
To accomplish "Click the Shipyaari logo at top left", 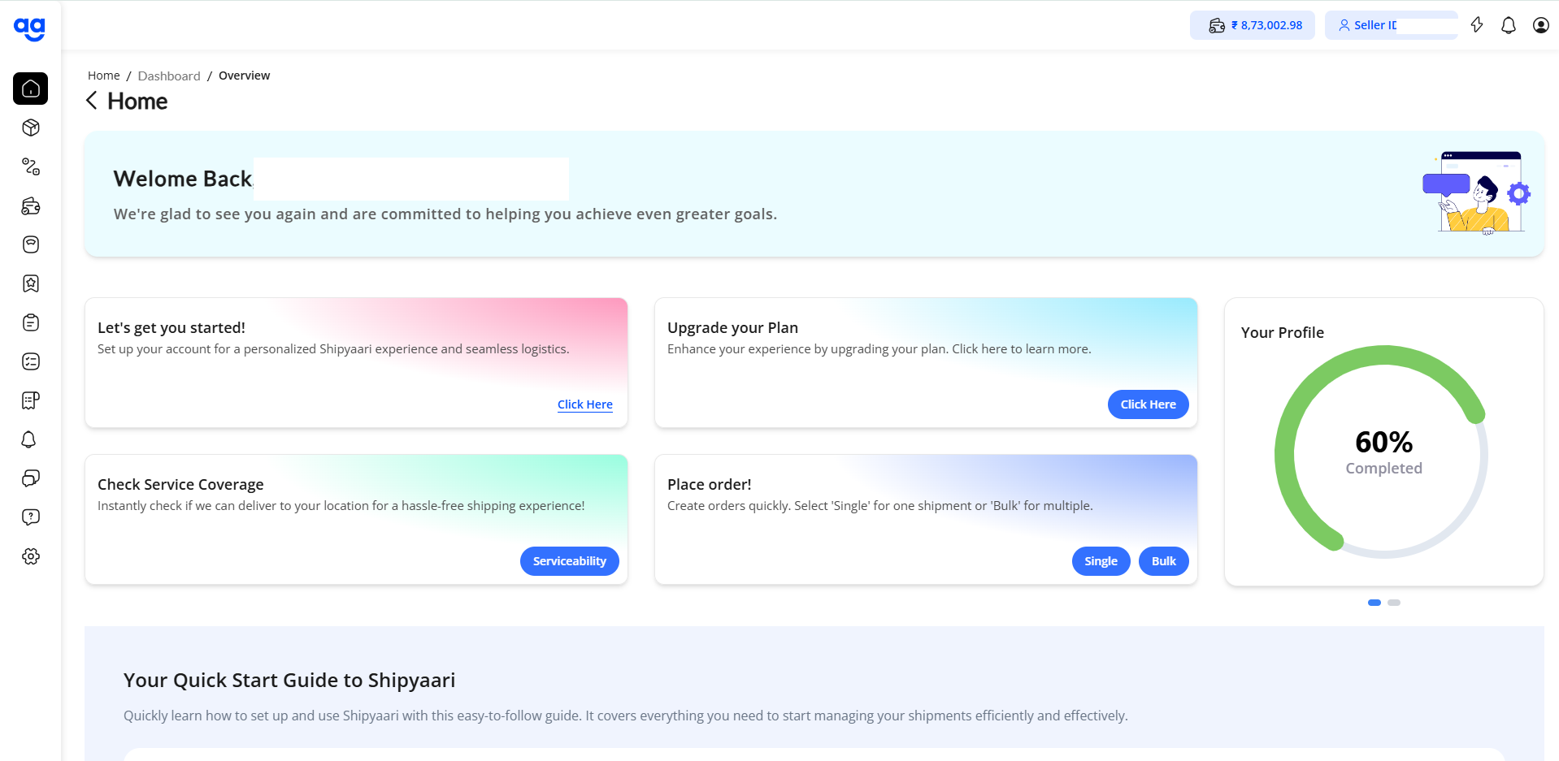I will [x=30, y=28].
